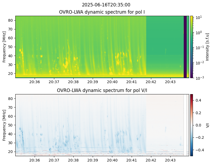Click the red-blue V/I colorbar
This screenshot has width=212, height=165.
[192, 125]
